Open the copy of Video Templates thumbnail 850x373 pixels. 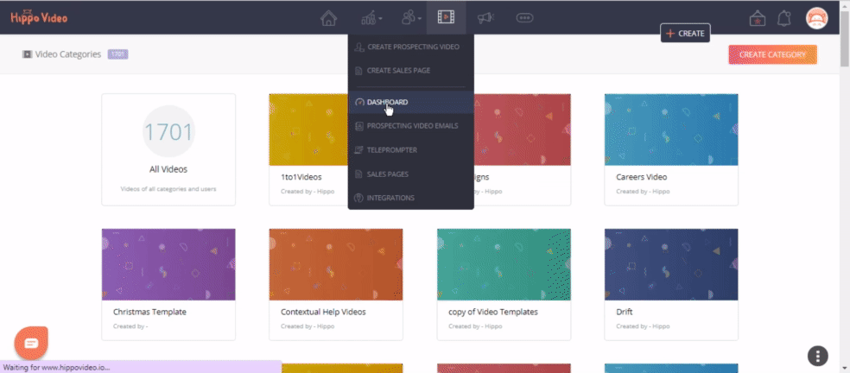coord(504,264)
